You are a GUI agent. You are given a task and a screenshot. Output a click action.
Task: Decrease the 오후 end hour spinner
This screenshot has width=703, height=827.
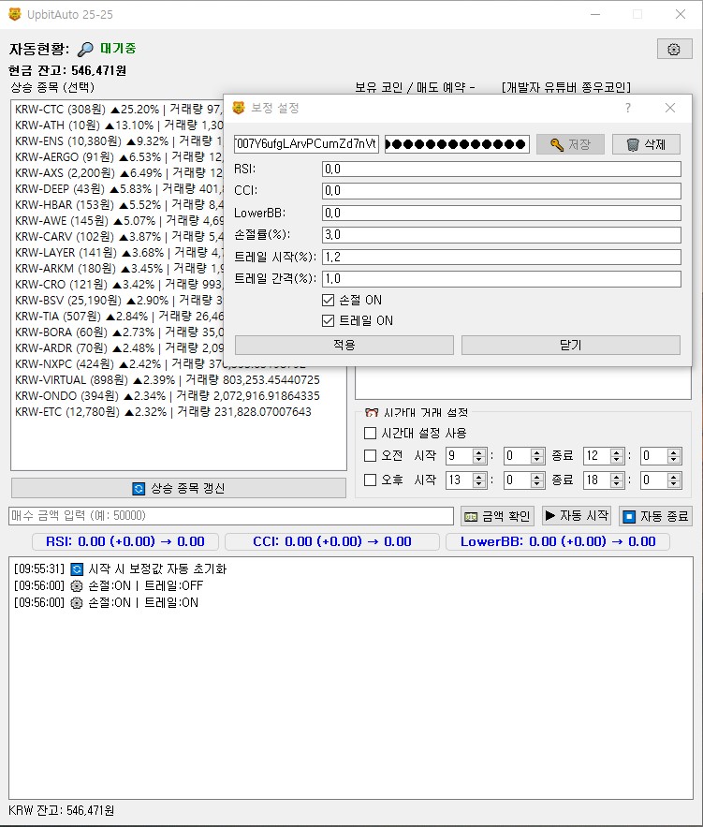(x=618, y=484)
